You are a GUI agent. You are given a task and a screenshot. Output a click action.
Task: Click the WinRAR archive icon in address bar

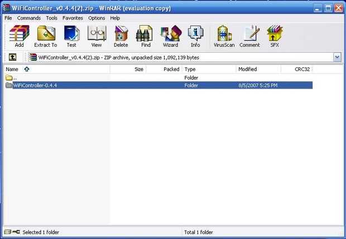coord(33,57)
